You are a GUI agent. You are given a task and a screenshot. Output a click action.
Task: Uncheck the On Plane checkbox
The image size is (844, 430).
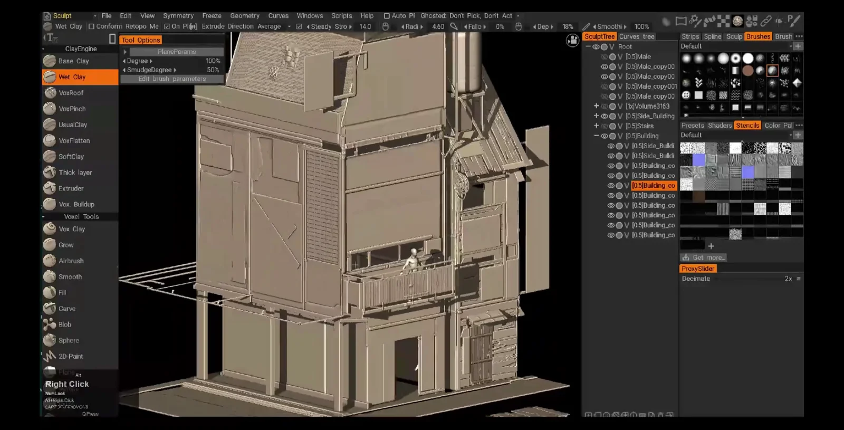[167, 26]
